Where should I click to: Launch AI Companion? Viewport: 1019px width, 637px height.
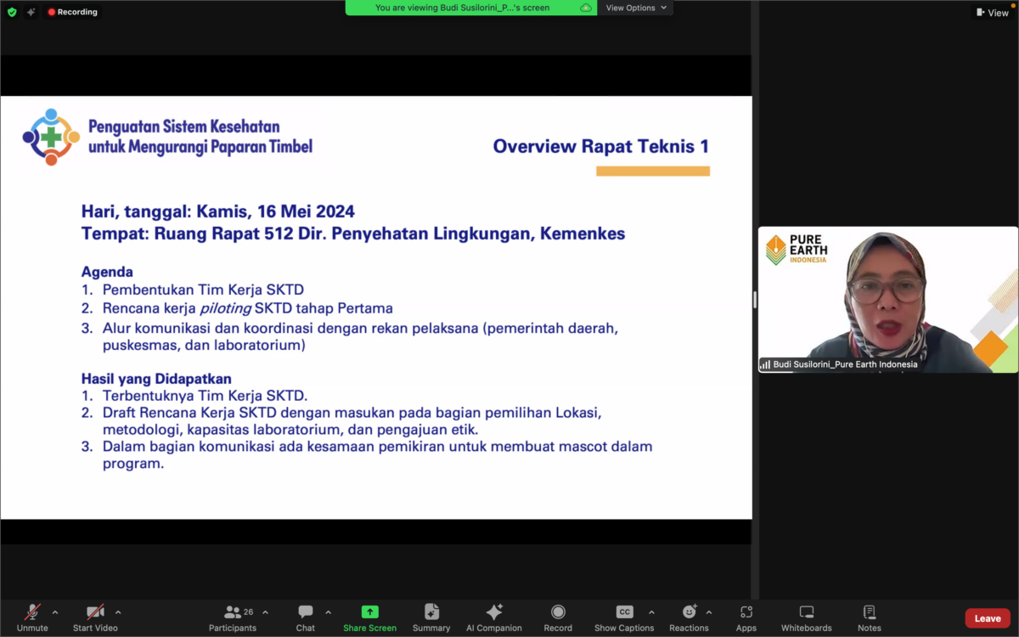pos(493,617)
